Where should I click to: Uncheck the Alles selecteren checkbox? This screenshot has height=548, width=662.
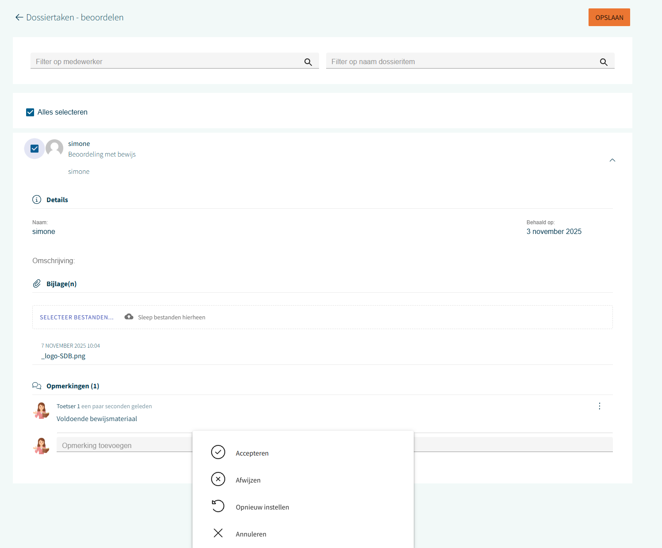pyautogui.click(x=30, y=112)
